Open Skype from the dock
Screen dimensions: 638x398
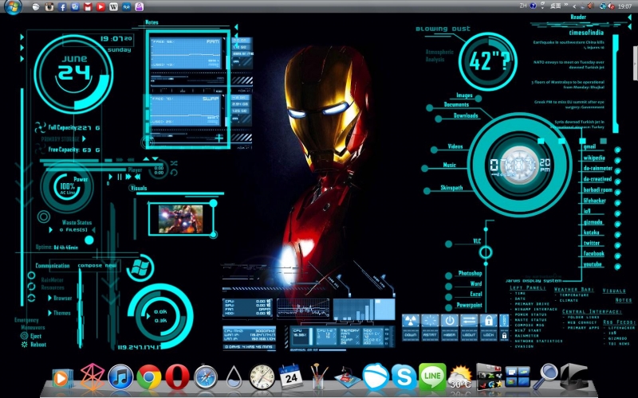click(404, 376)
